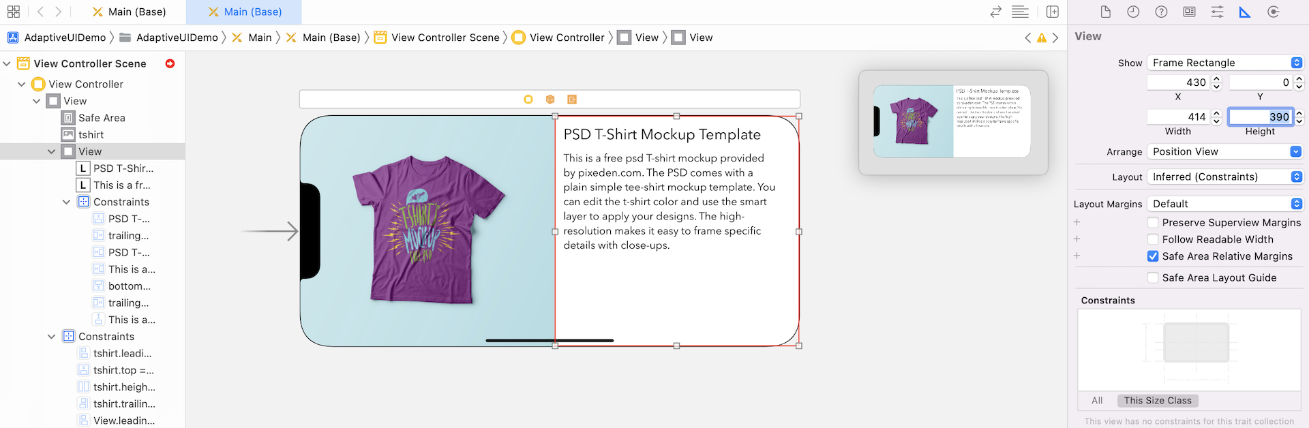Viewport: 1309px width, 428px height.
Task: Toggle Follow Readable Width checkbox
Action: [1153, 239]
